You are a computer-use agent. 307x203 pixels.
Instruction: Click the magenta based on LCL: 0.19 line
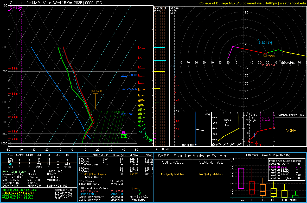point(285,167)
